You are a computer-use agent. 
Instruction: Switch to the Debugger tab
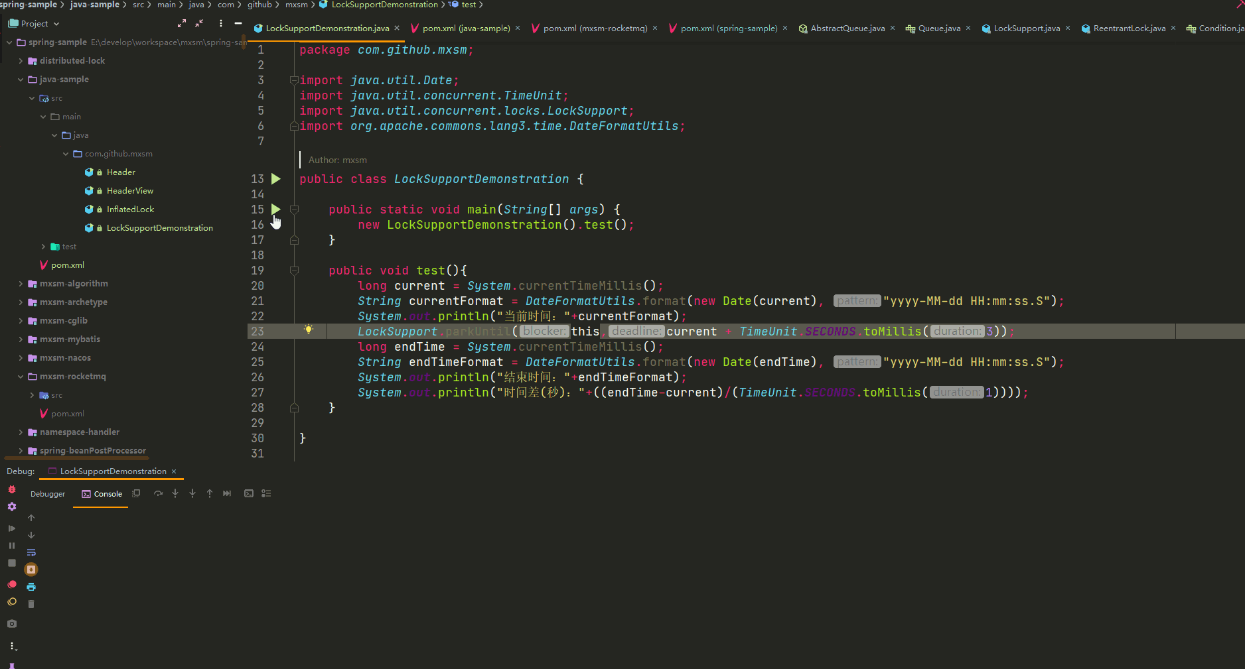pyautogui.click(x=48, y=493)
